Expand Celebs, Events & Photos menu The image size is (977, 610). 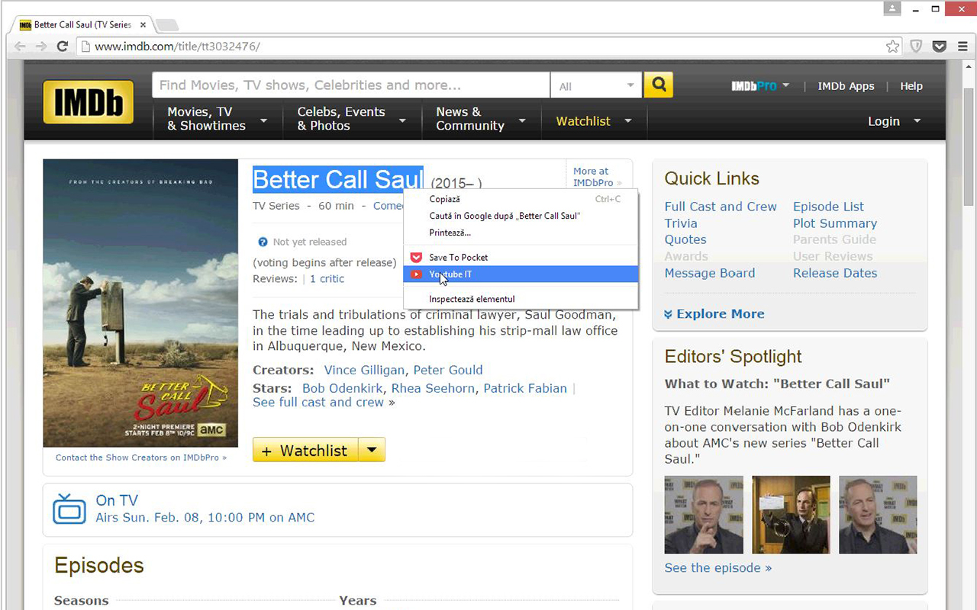pos(352,119)
